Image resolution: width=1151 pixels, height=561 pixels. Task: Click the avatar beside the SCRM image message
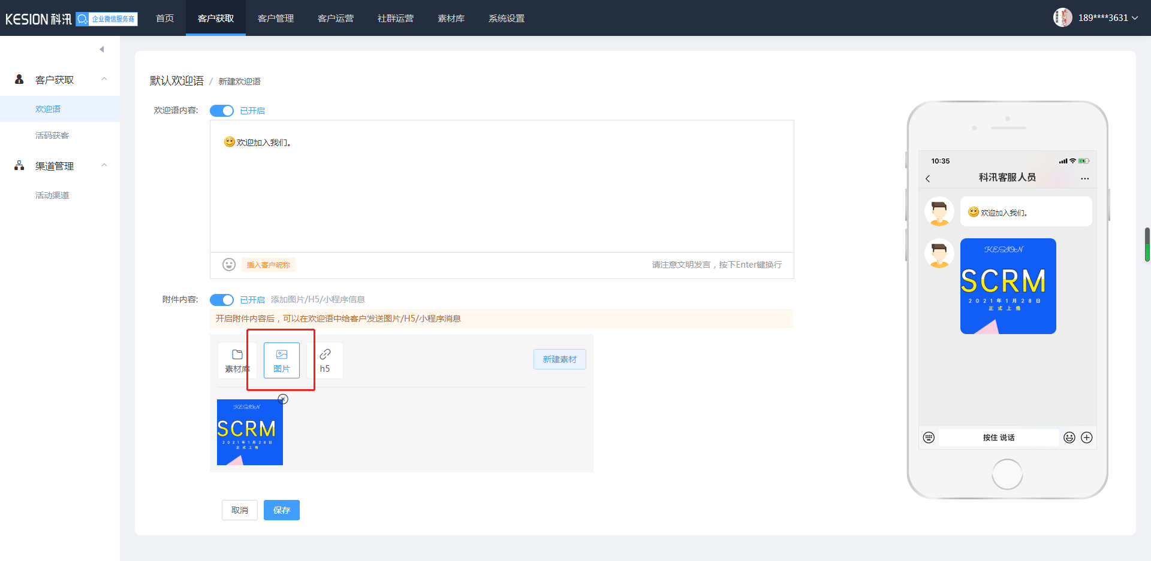coord(939,253)
